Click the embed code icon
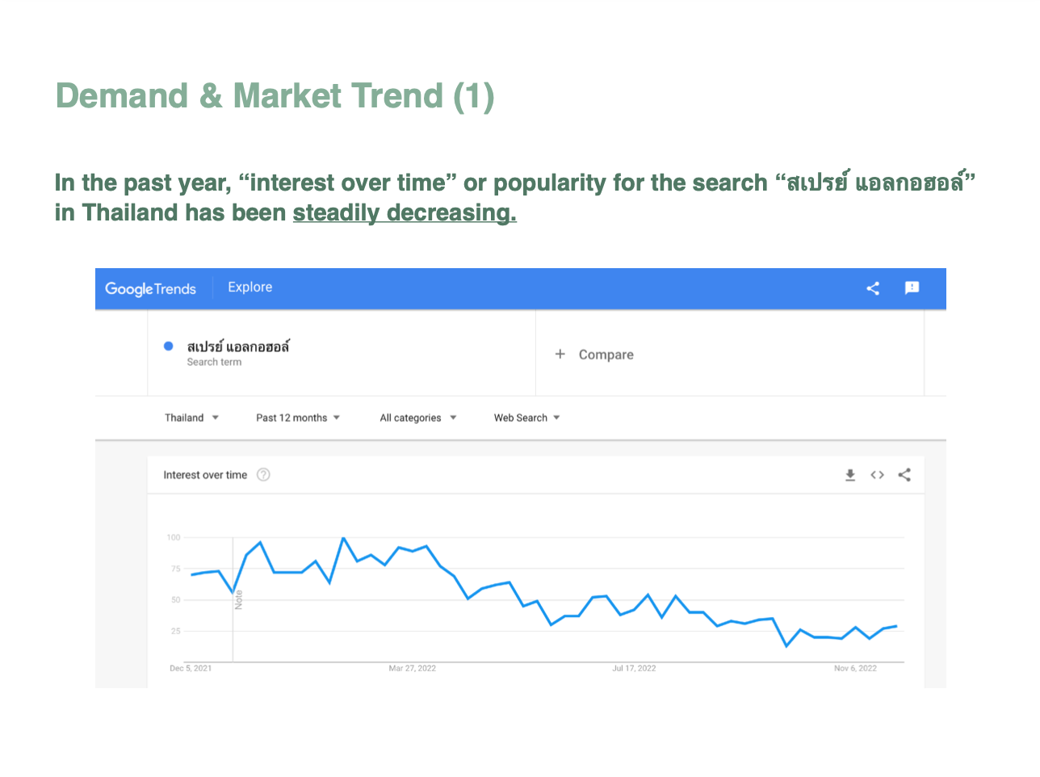This screenshot has width=1040, height=777. [x=877, y=475]
